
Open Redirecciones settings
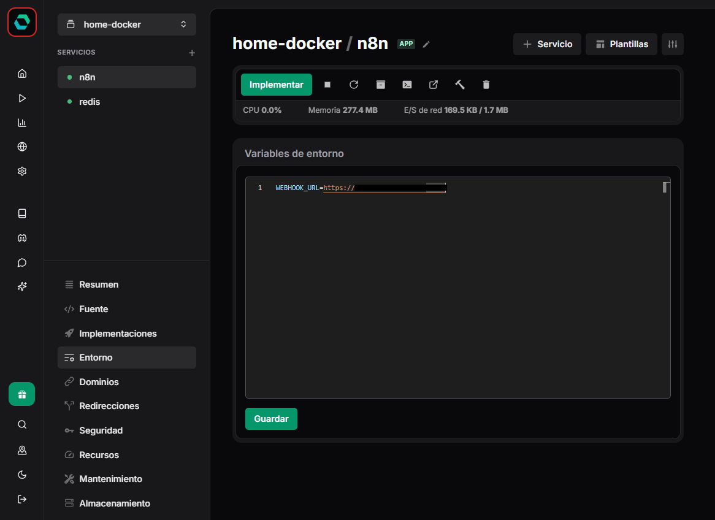click(127, 406)
